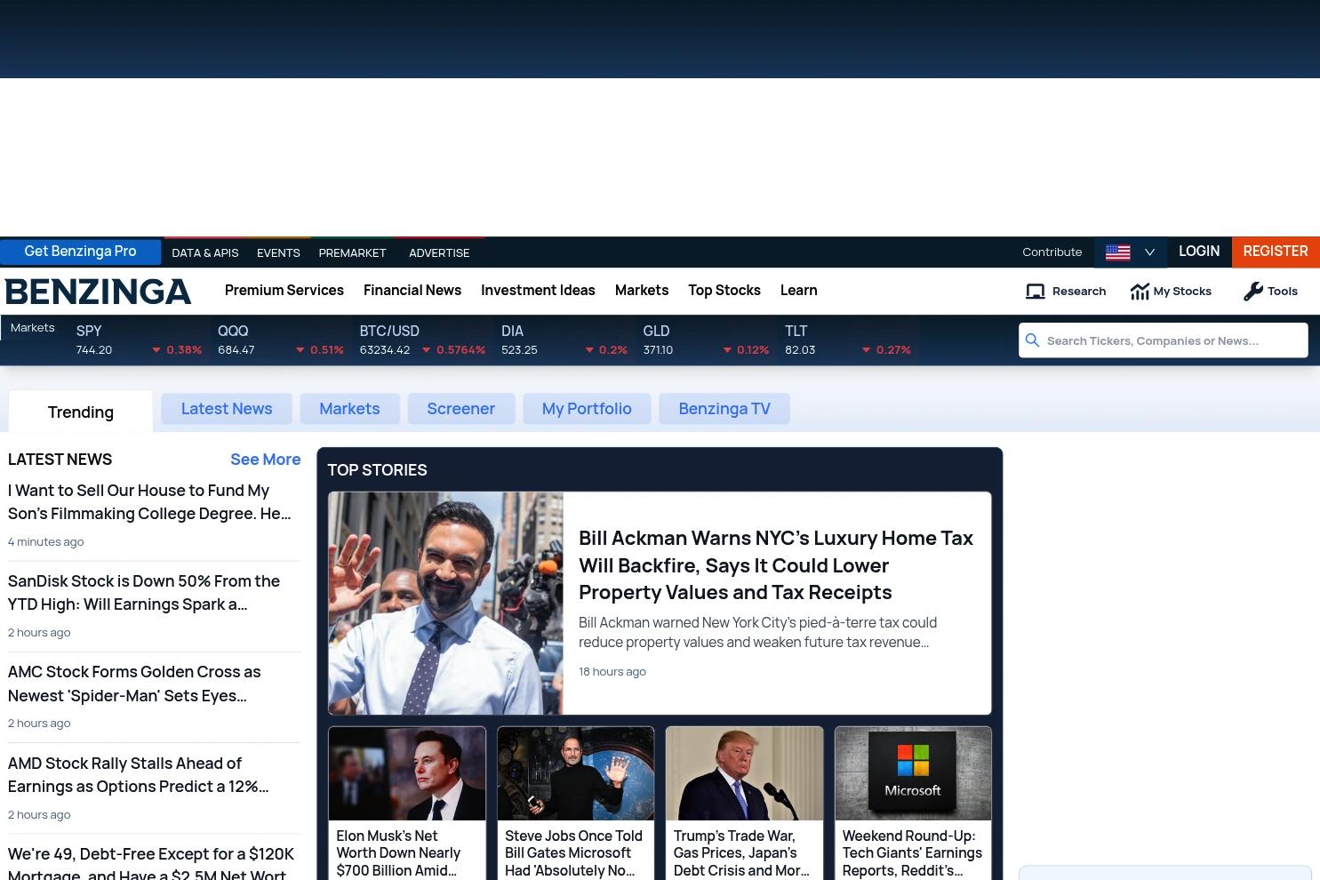This screenshot has width=1320, height=880.
Task: Open the Investment Ideas menu
Action: point(538,290)
